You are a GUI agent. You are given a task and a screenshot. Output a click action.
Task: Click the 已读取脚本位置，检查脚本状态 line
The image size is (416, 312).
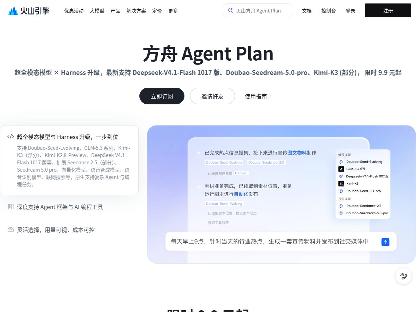point(232,213)
